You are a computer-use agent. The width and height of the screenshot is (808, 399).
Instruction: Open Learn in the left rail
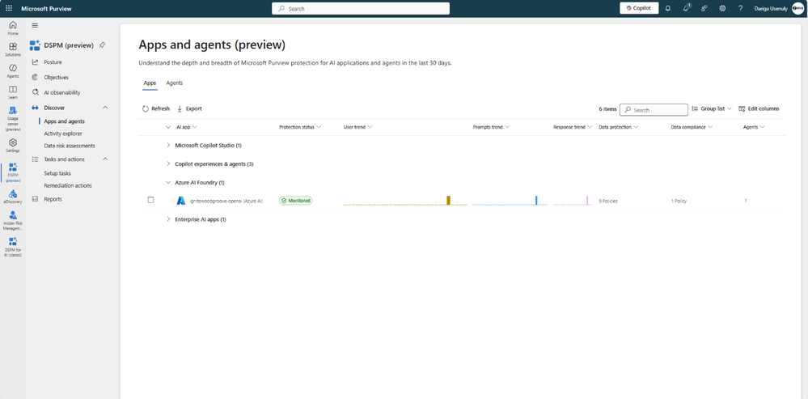(x=13, y=92)
